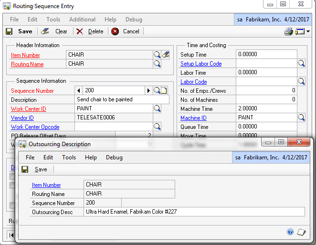Open Debug menu in Outsourcing Description
The image size is (316, 245).
pyautogui.click(x=114, y=157)
